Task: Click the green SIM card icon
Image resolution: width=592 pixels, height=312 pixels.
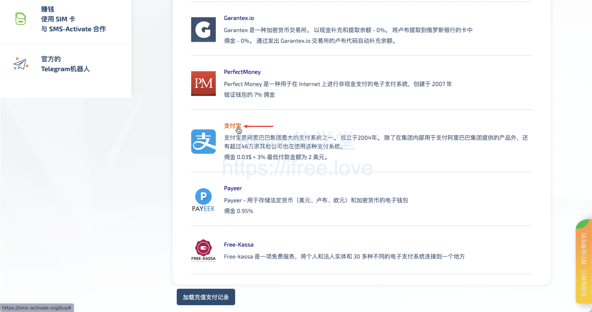Action: (20, 19)
